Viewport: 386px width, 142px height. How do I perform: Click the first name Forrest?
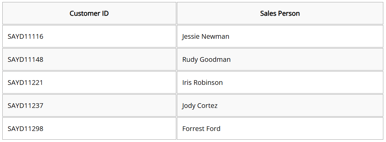coord(192,129)
